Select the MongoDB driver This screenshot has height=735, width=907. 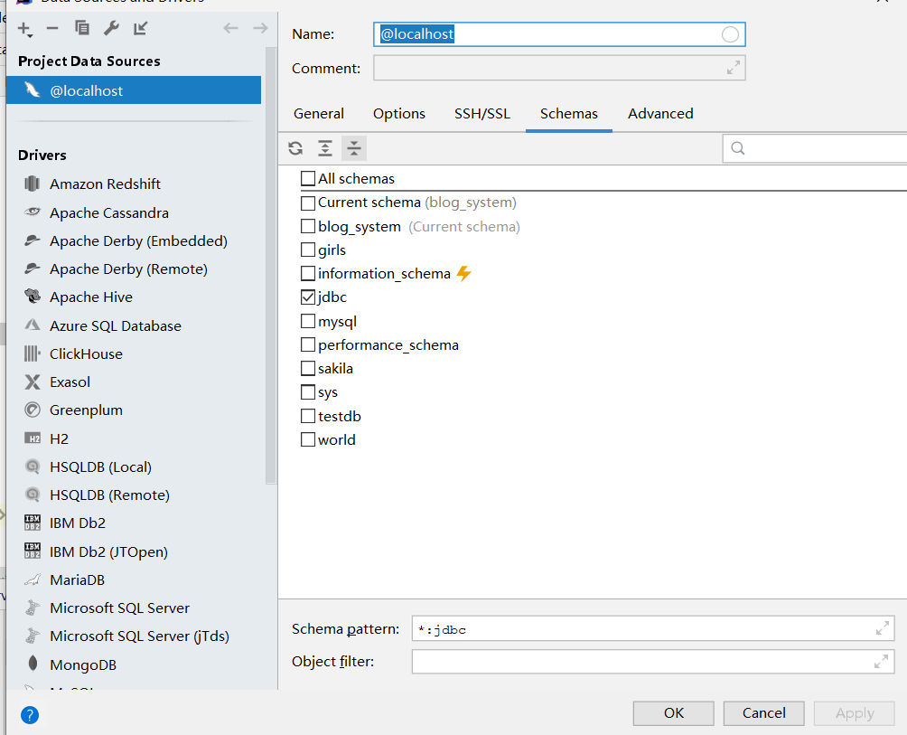point(83,664)
